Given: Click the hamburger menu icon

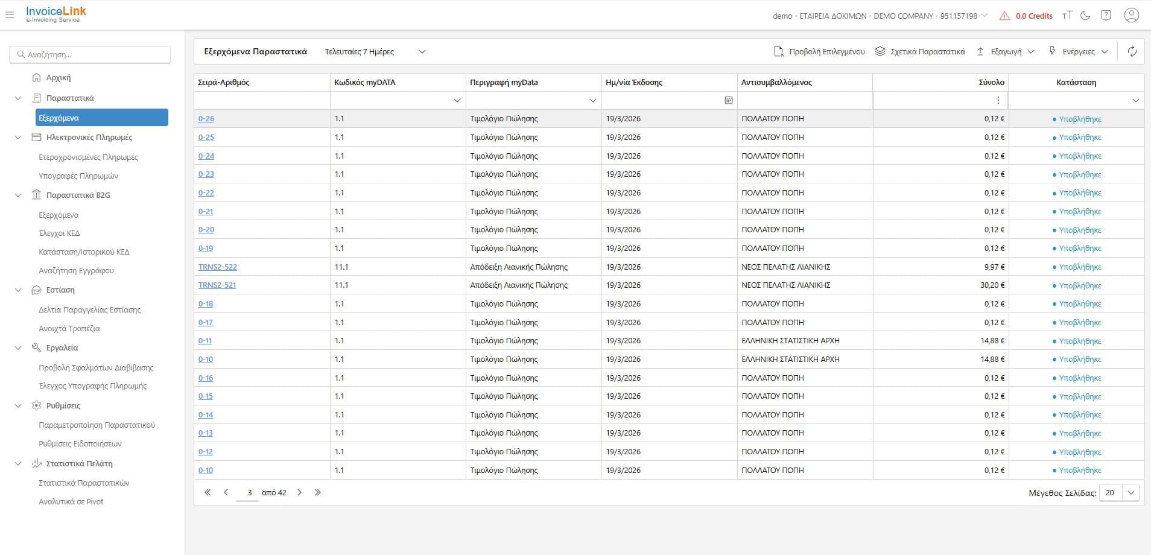Looking at the screenshot, I should point(10,15).
